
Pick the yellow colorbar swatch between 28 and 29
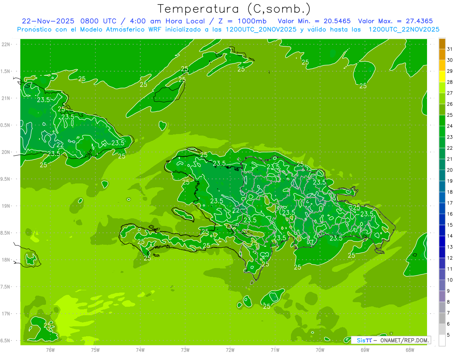[442, 77]
